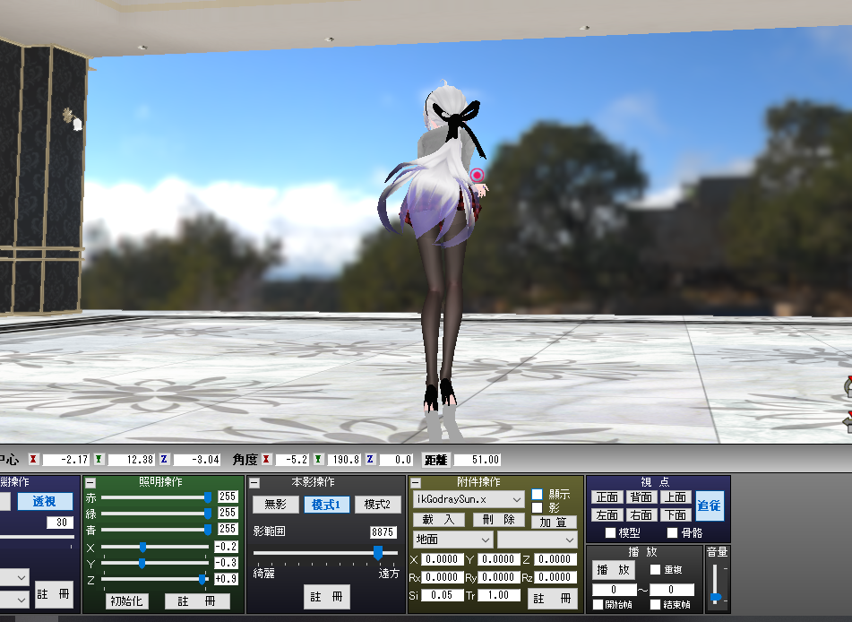The width and height of the screenshot is (852, 622).
Task: Click the 加算 additive button
Action: pos(553,522)
